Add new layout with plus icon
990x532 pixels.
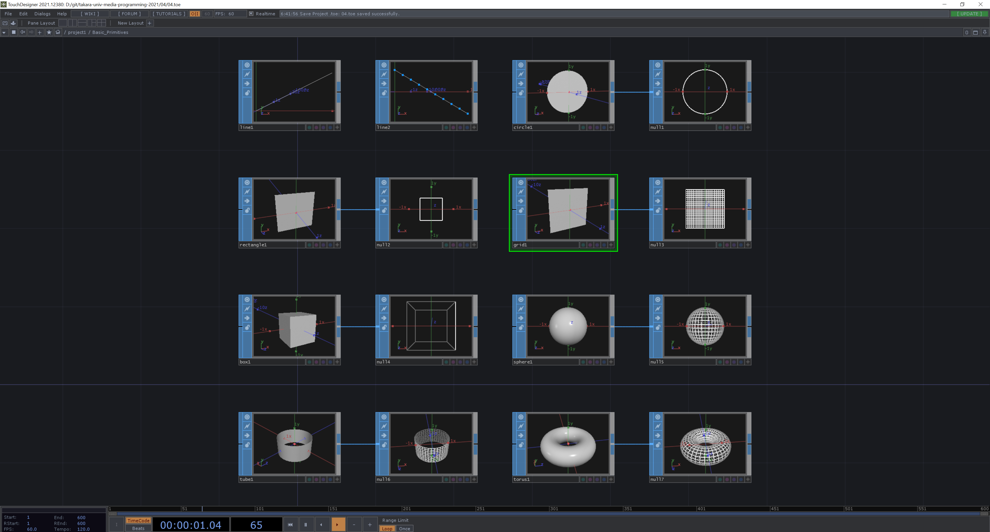coord(150,23)
